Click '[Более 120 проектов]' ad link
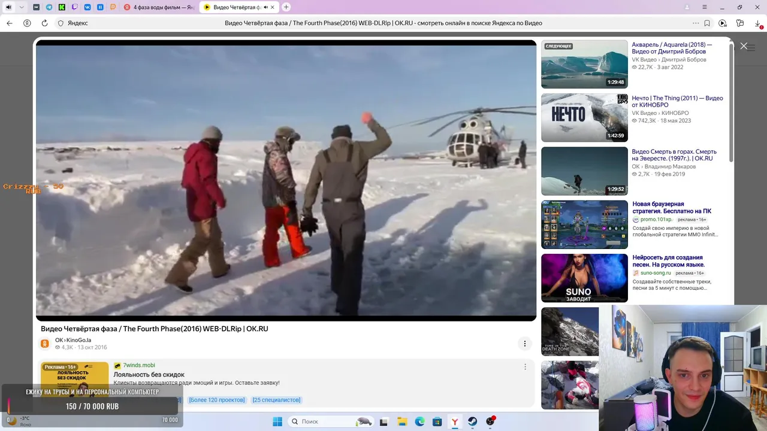Viewport: 767px width, 431px height. (x=216, y=400)
